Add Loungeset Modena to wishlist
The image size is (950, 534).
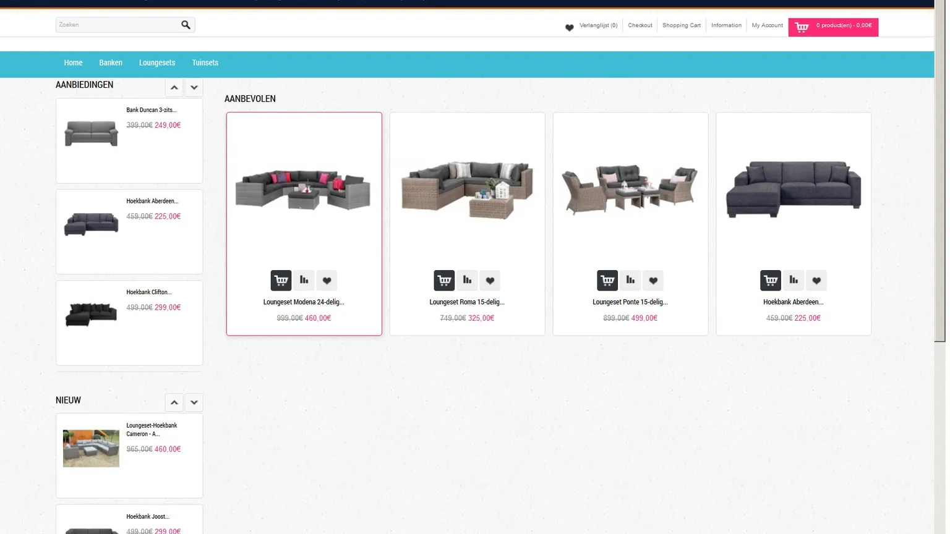tap(327, 281)
